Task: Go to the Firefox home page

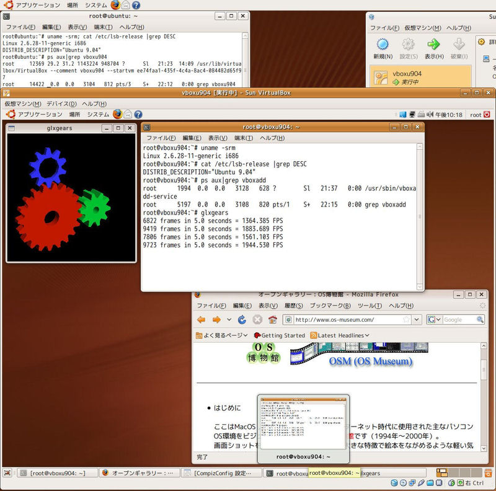Action: tap(273, 319)
